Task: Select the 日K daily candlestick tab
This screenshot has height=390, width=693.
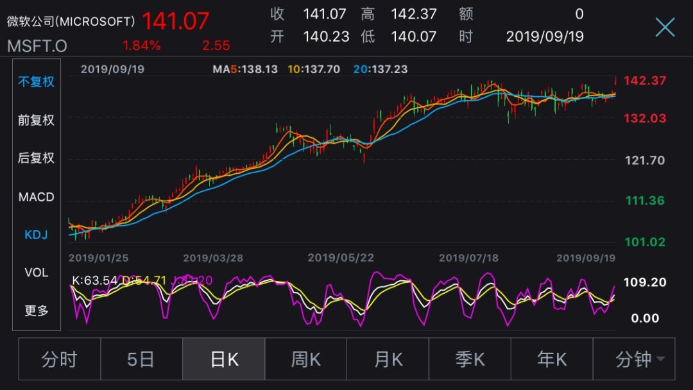Action: click(224, 359)
